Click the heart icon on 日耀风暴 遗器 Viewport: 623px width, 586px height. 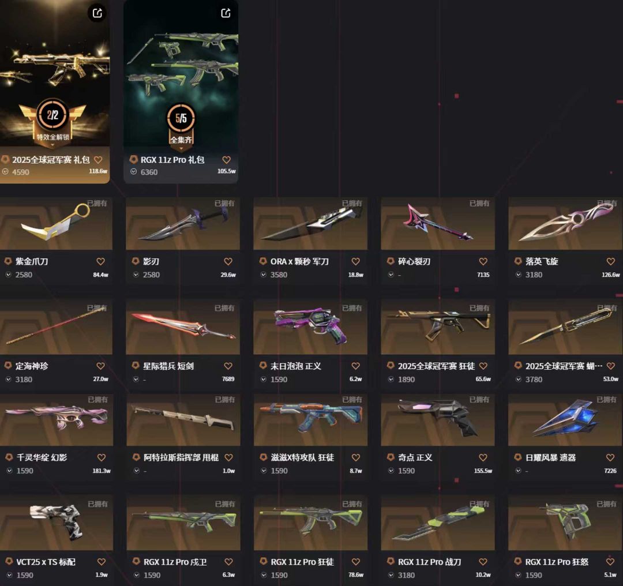tap(610, 458)
